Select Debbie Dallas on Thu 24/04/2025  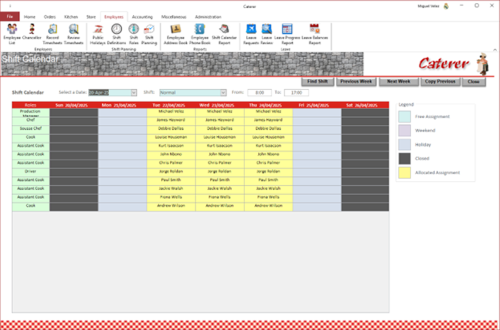[268, 130]
